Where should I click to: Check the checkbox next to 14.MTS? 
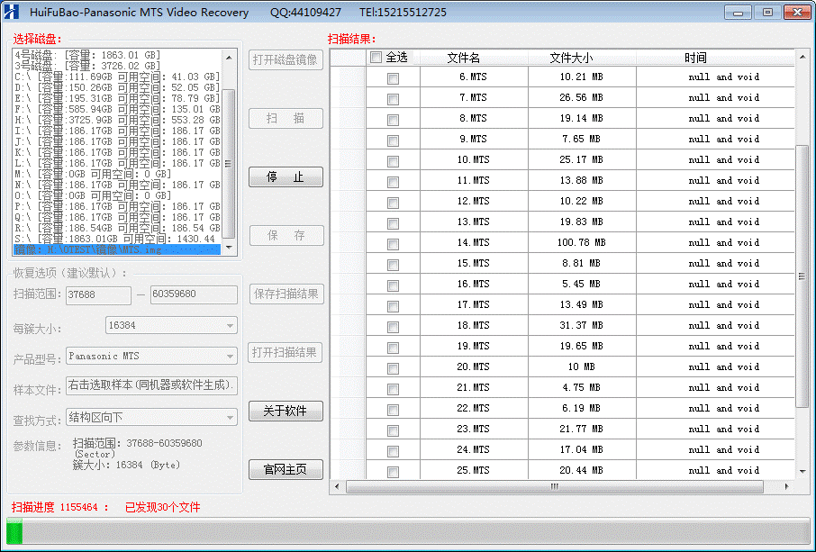(392, 242)
